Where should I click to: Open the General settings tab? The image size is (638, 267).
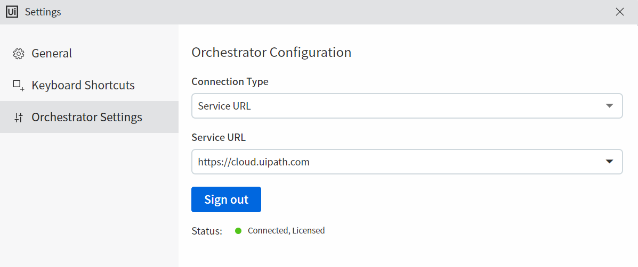click(x=52, y=54)
